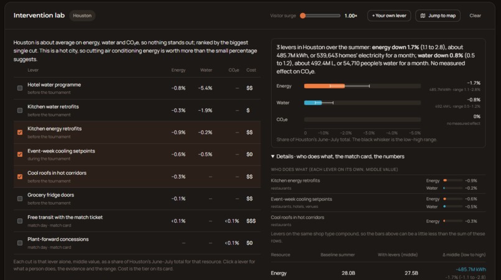This screenshot has width=501, height=280.
Task: Click the -485.7M kWh delta value
Action: (x=471, y=269)
